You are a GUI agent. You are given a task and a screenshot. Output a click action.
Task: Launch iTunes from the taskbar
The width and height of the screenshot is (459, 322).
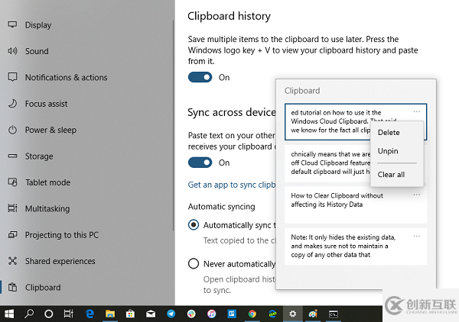212,314
